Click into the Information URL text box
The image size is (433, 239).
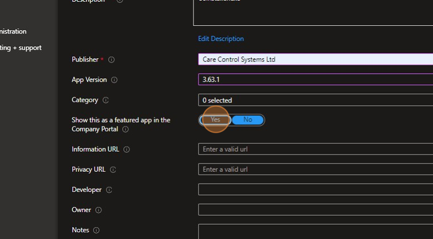coord(314,149)
